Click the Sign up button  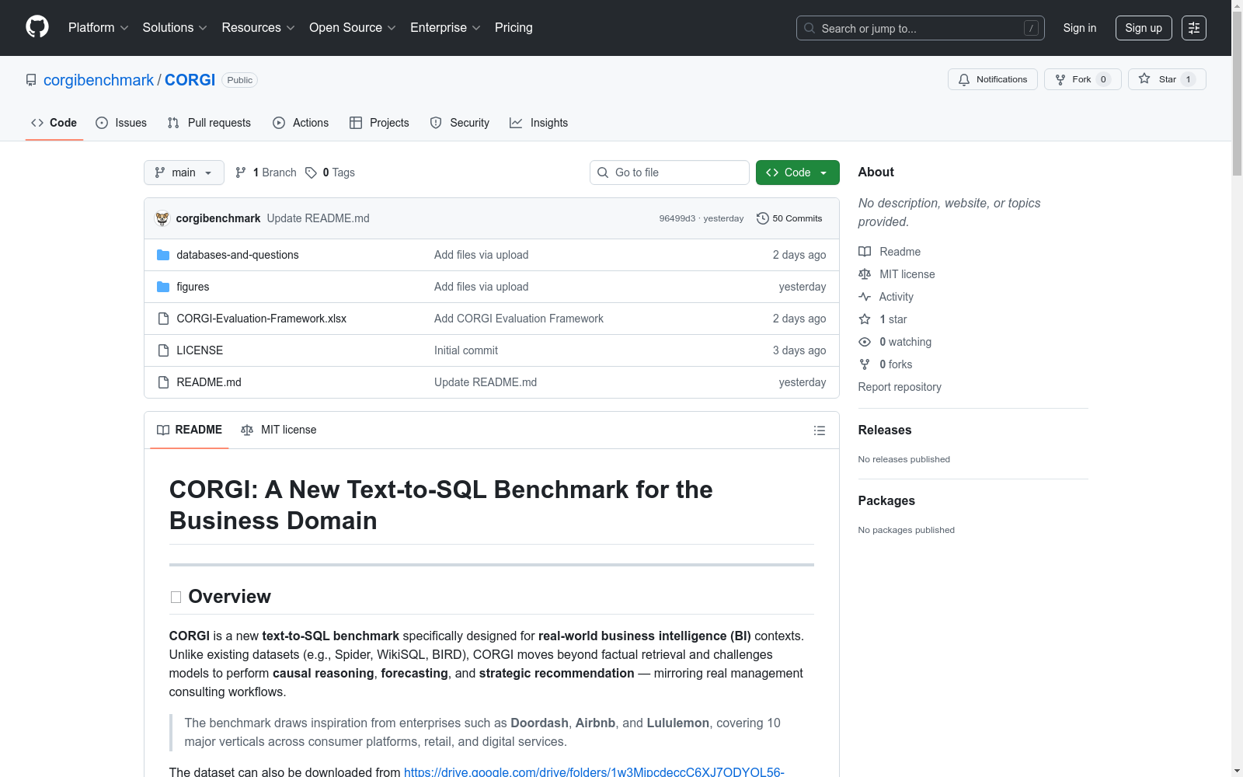1144,28
